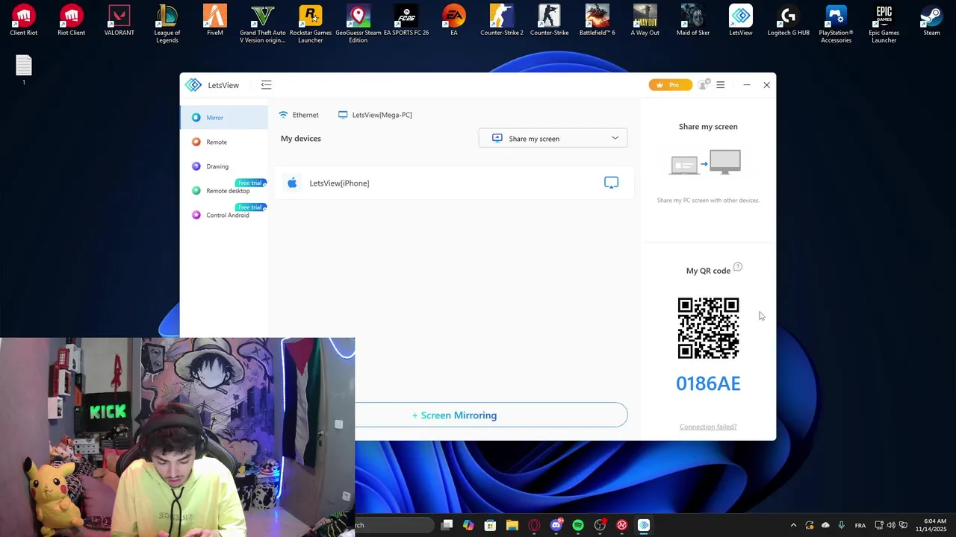956x537 pixels.
Task: Open the Counter-Strike desktop icon
Action: [x=550, y=21]
